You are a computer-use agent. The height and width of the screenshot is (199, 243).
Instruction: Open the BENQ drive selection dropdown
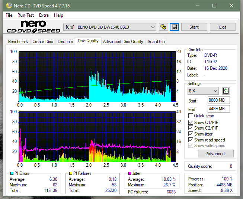point(109,27)
